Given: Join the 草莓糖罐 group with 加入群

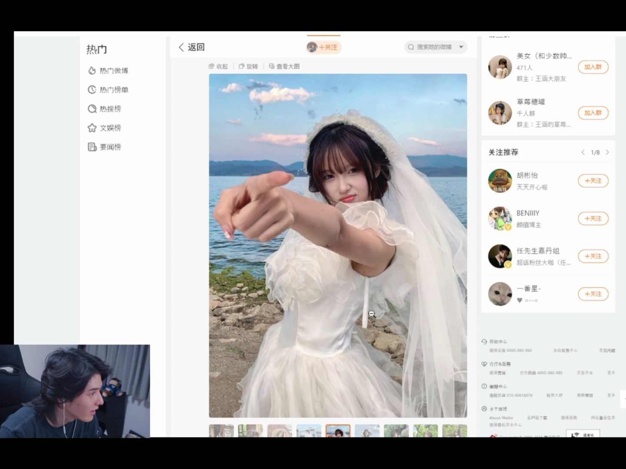Looking at the screenshot, I should pyautogui.click(x=593, y=113).
